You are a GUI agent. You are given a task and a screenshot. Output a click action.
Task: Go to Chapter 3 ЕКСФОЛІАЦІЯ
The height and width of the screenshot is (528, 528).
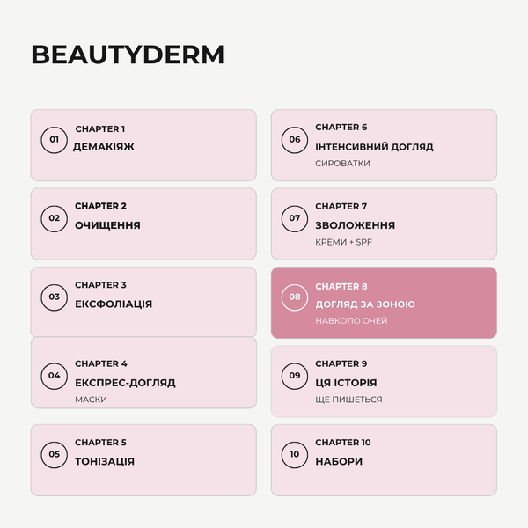[x=143, y=302]
